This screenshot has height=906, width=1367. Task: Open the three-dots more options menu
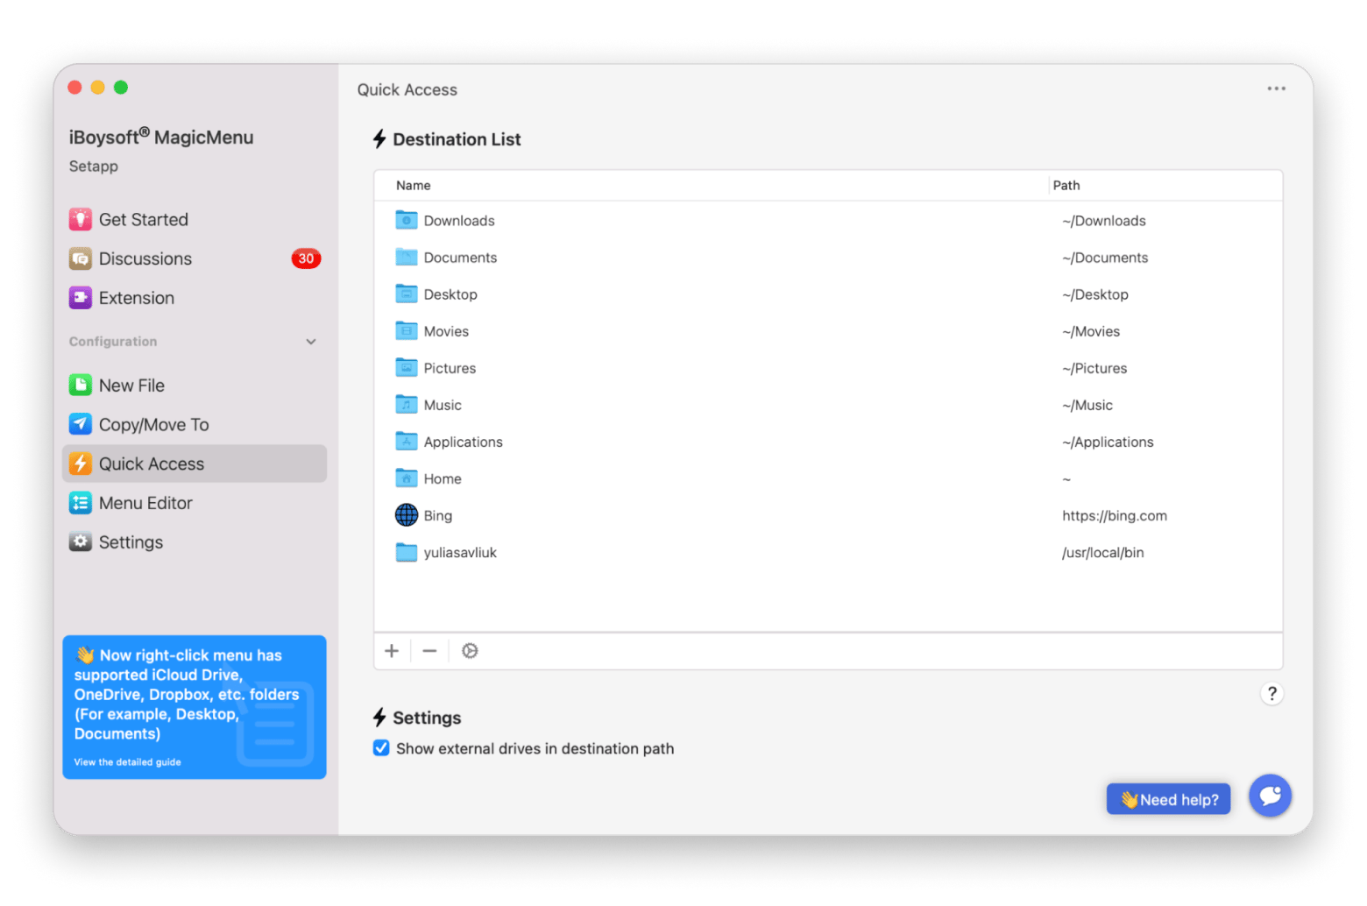(x=1276, y=88)
